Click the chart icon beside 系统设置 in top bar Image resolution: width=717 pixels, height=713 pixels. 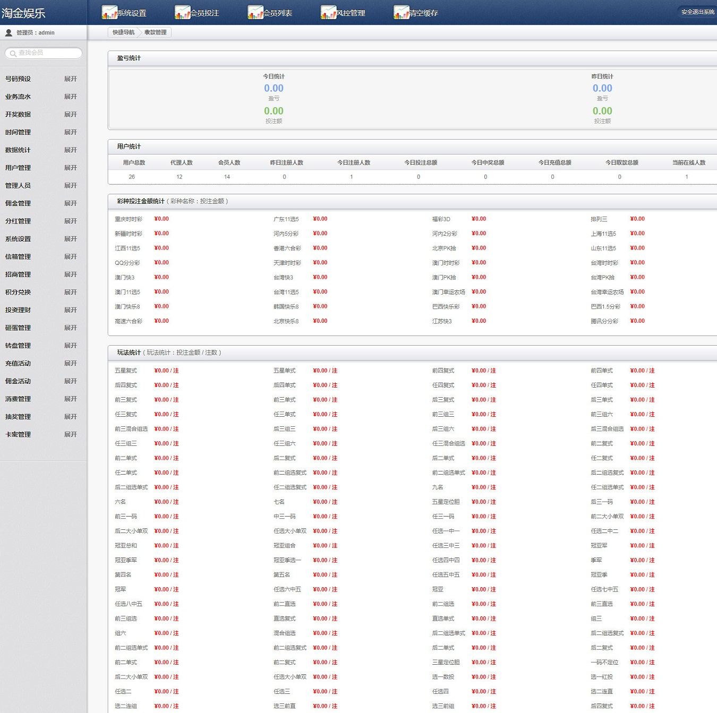click(x=109, y=13)
